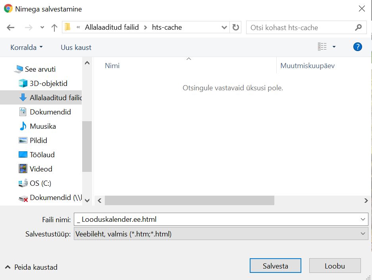Screen dimensions: 372x280
Task: Select 3D-objektid in the sidebar
Action: click(48, 84)
